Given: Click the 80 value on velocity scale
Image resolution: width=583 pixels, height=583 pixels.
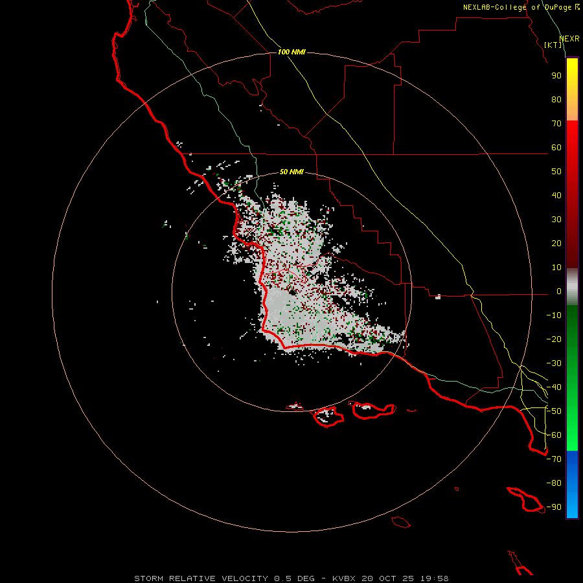Looking at the screenshot, I should pos(556,99).
